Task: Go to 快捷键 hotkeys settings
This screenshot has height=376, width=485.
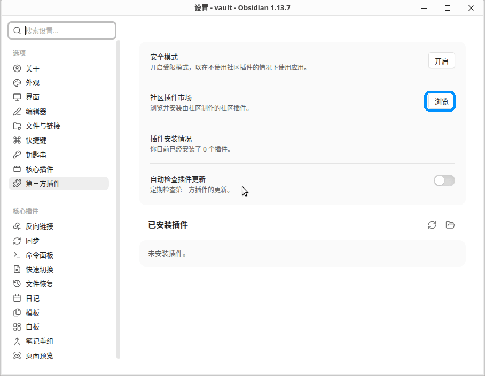Action: coord(59,140)
